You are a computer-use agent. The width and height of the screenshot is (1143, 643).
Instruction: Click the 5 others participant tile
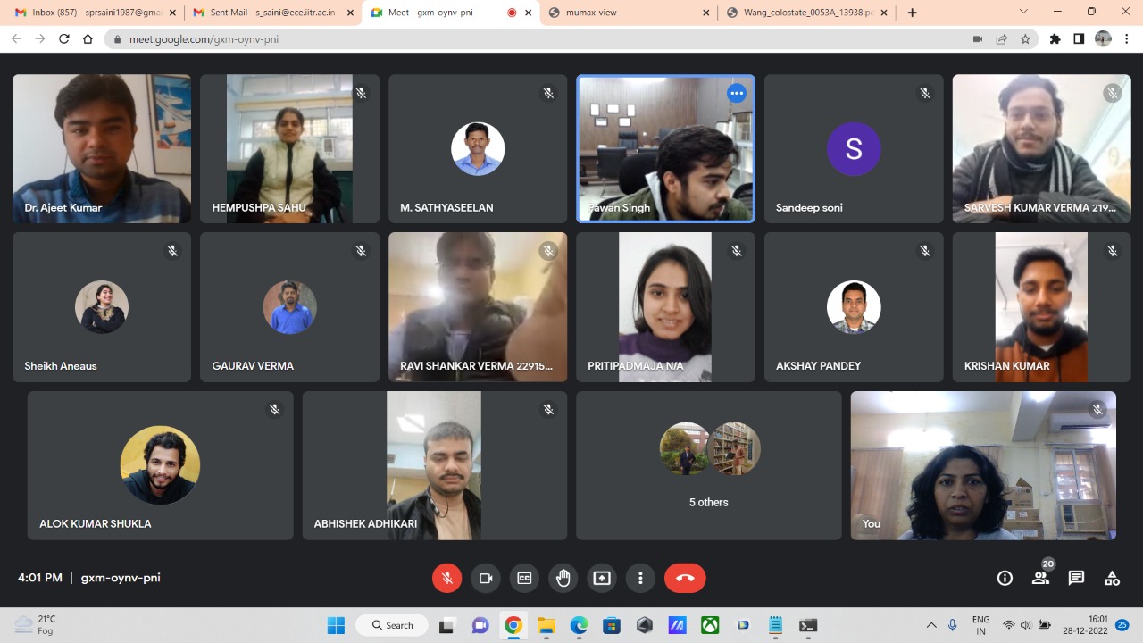click(x=709, y=465)
